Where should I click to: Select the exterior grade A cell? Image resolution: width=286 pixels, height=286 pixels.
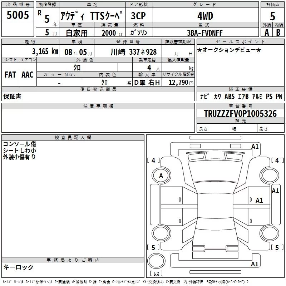pyautogui.click(x=266, y=32)
